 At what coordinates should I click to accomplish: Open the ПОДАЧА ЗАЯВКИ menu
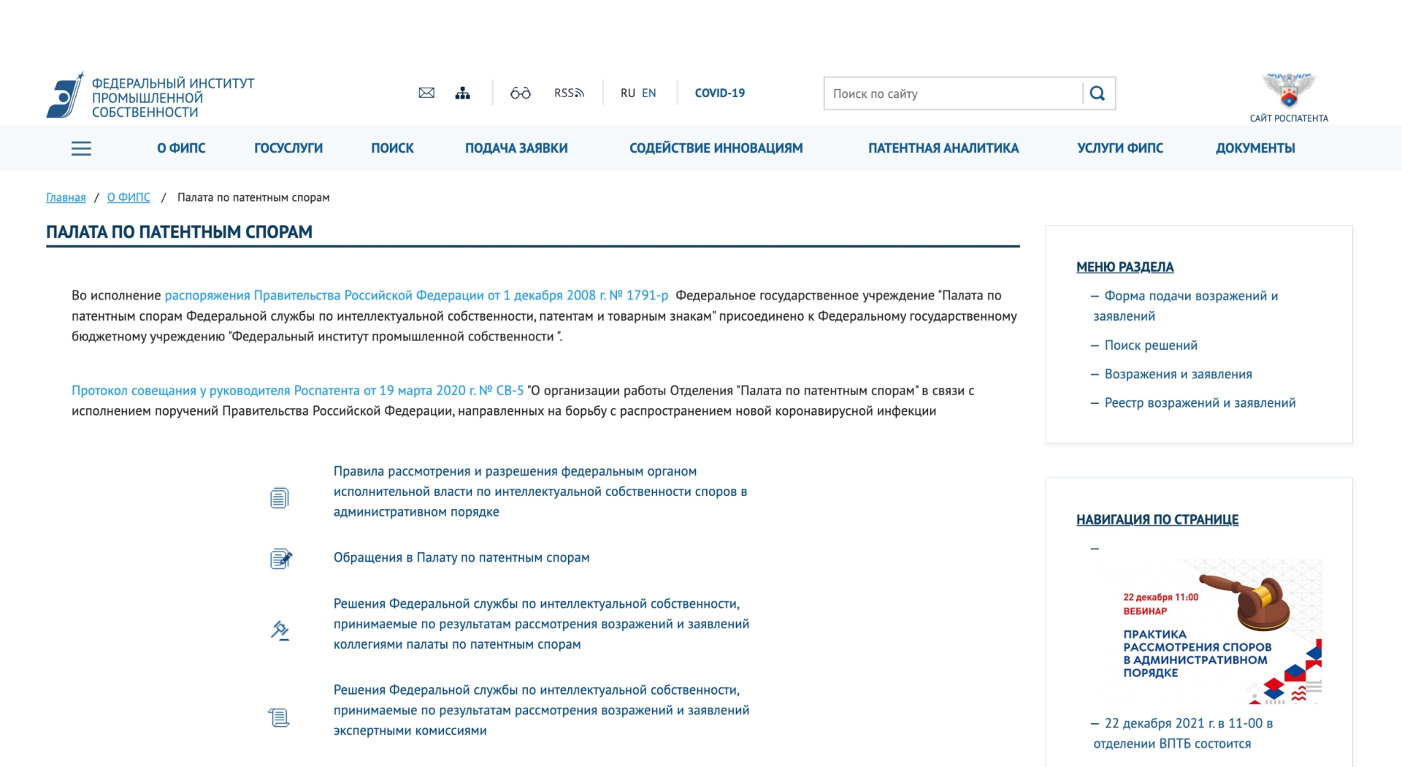click(x=516, y=148)
